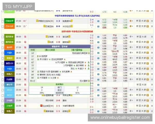Click yellow lineup icon in 沙地甲 row
The height and width of the screenshot is (124, 155).
pos(148,106)
